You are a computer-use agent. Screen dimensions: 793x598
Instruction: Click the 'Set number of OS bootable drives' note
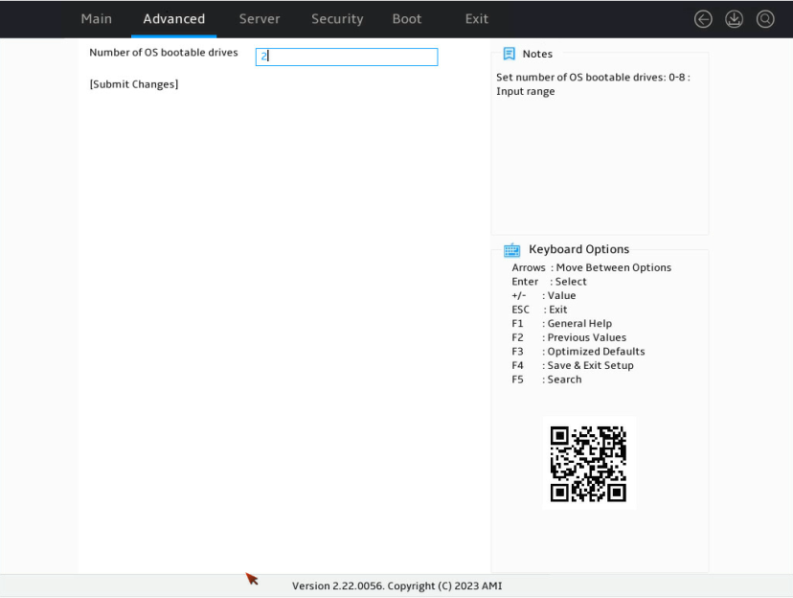coord(593,84)
